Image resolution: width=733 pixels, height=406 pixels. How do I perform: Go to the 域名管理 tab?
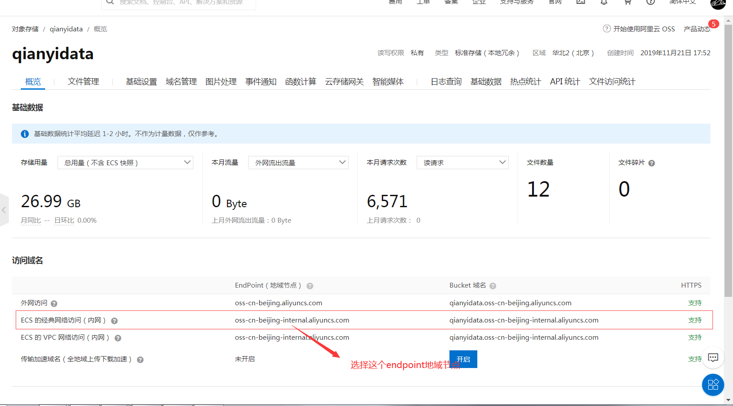pos(181,82)
